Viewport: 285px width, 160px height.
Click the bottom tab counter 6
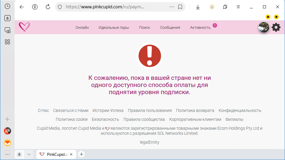click(x=19, y=154)
